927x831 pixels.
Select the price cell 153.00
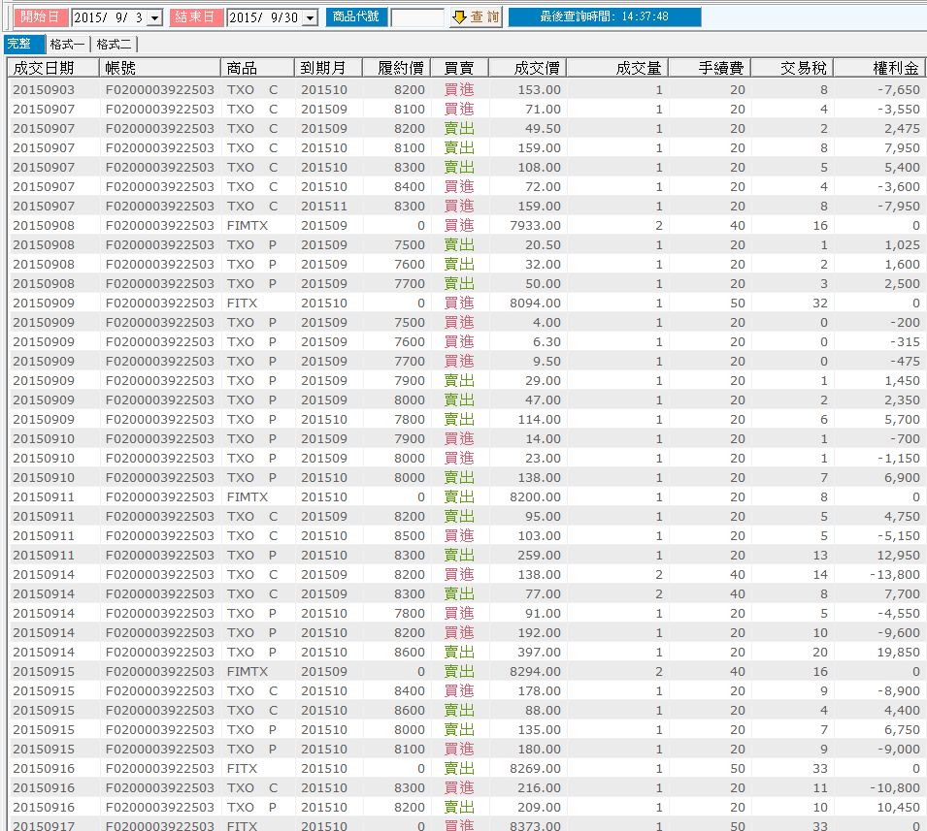[539, 90]
